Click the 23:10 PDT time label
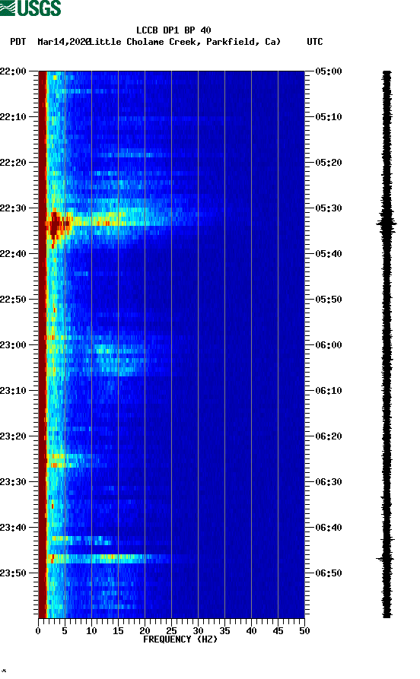The height and width of the screenshot is (679, 420). coord(13,391)
